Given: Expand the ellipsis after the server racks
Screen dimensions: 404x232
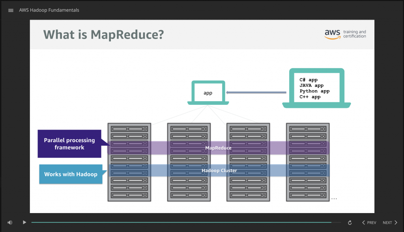Looking at the screenshot, I should (x=334, y=199).
